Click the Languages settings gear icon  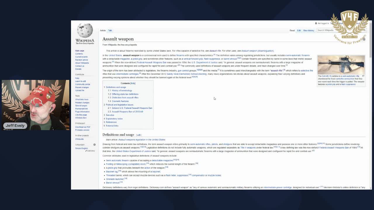click(x=94, y=145)
